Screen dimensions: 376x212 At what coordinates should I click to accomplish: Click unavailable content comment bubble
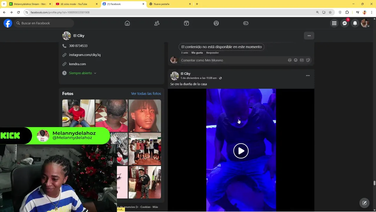(221, 47)
